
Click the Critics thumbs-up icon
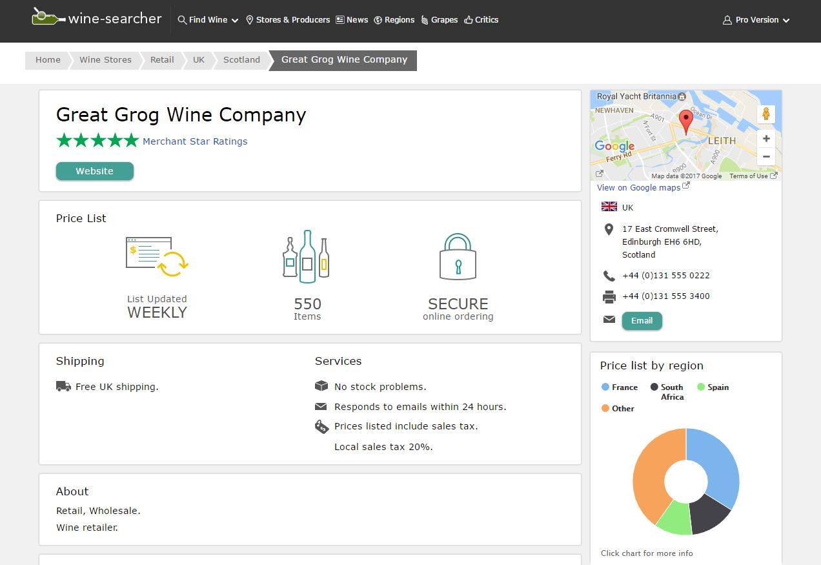pos(468,20)
